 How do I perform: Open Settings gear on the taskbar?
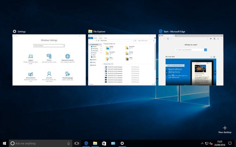click(x=122, y=144)
